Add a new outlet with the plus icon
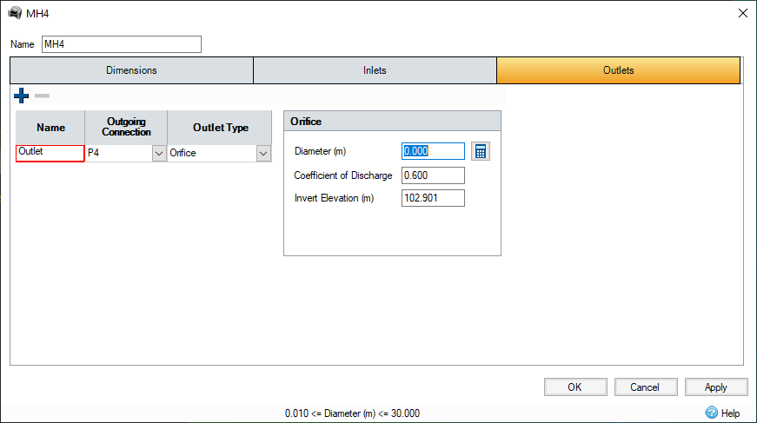757x423 pixels. tap(21, 96)
